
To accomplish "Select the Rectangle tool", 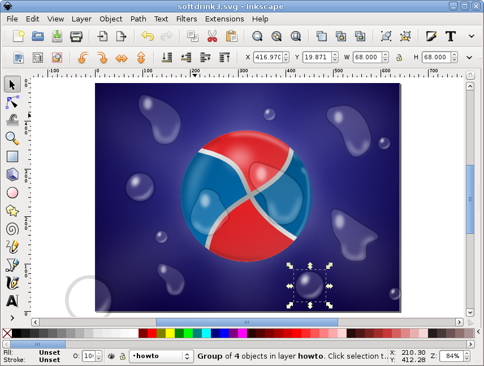I will (x=12, y=156).
